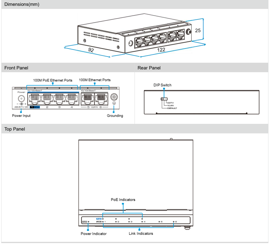Click the PWR indicator LED on top panel
Viewport: 270px width, 244px height.
(88, 221)
